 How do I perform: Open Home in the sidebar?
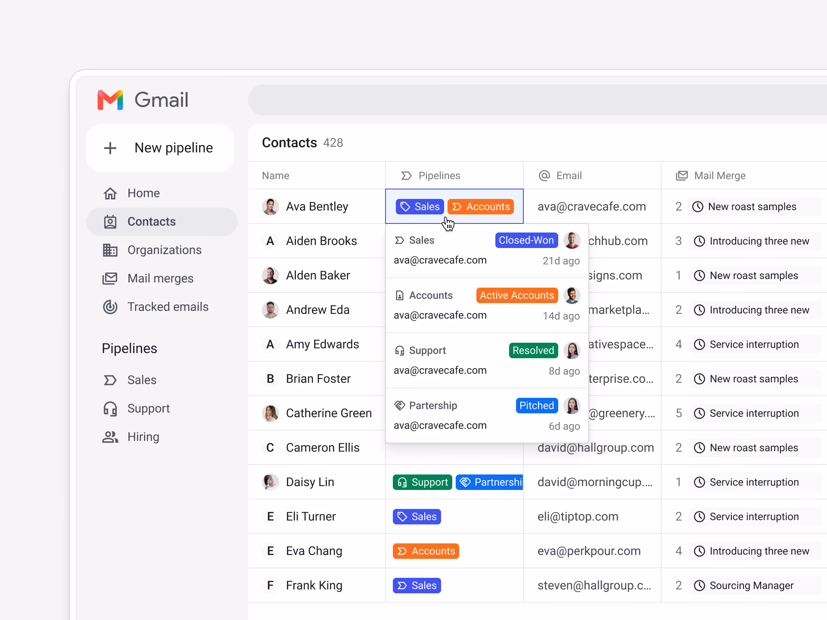(x=162, y=193)
